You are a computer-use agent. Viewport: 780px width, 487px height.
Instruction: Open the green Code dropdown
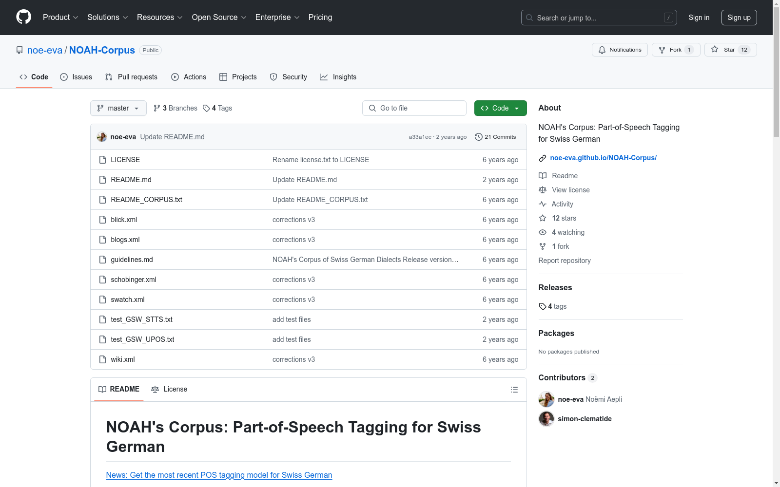[x=500, y=108]
